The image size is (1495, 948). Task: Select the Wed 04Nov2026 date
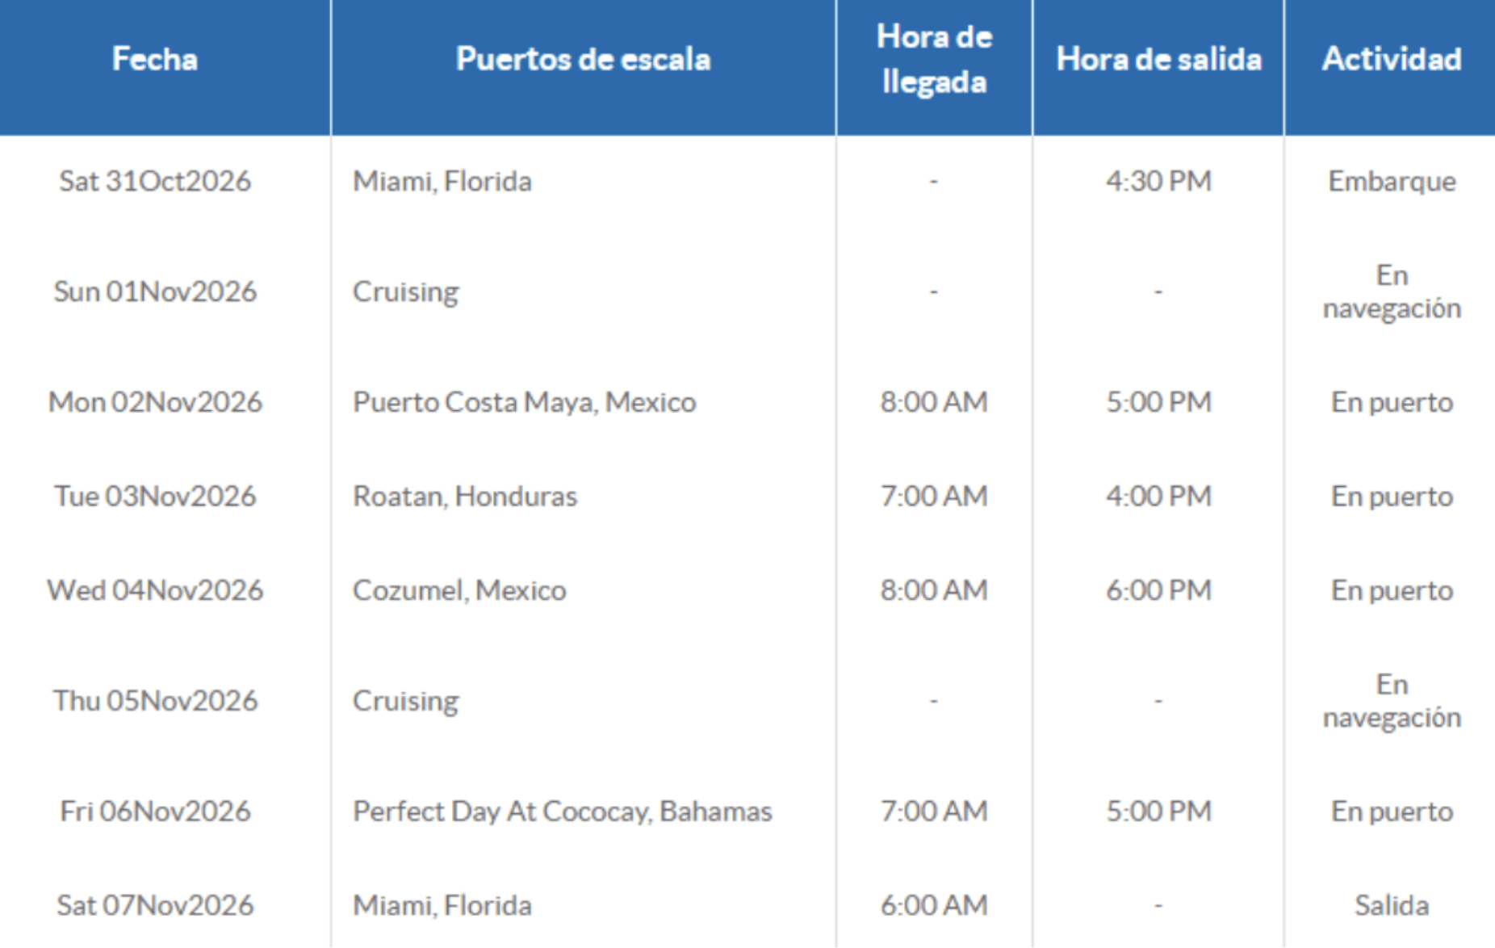point(155,590)
